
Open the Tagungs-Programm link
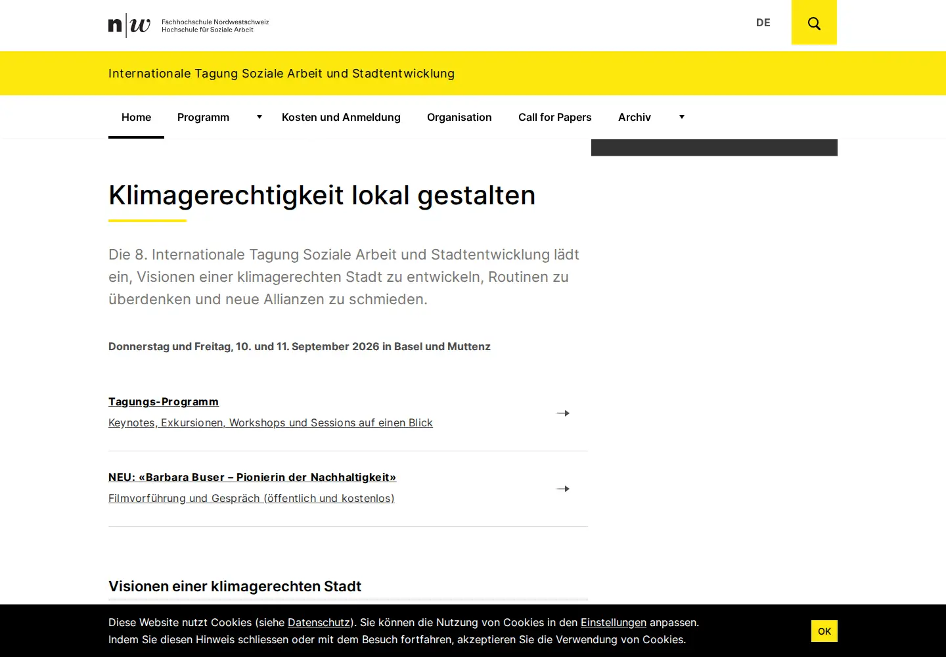164,401
